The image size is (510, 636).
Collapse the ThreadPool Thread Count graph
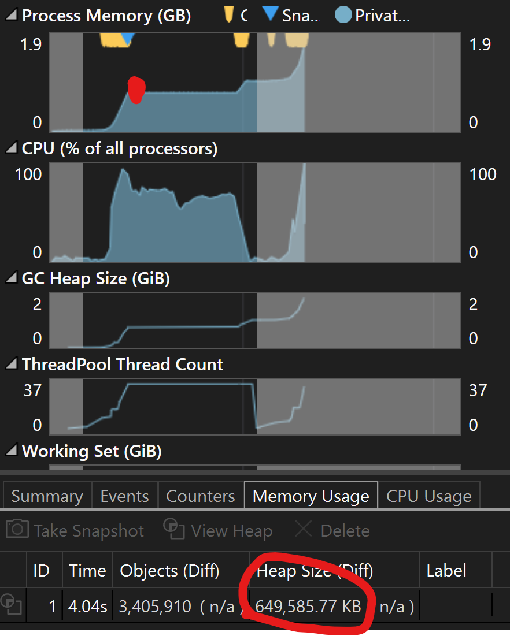11,365
